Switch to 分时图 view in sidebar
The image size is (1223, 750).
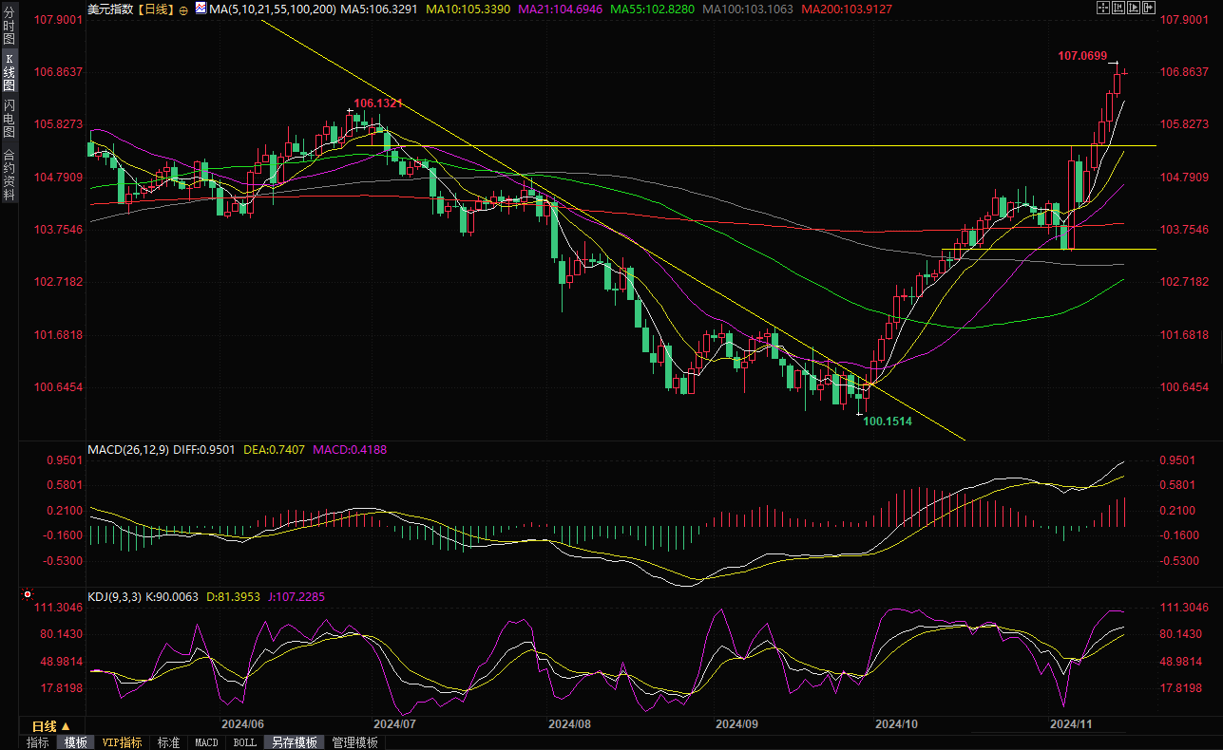point(9,27)
